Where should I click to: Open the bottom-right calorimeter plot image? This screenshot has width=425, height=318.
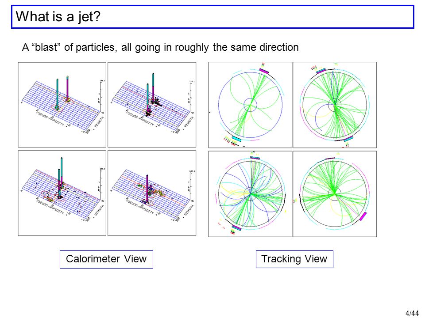point(152,193)
